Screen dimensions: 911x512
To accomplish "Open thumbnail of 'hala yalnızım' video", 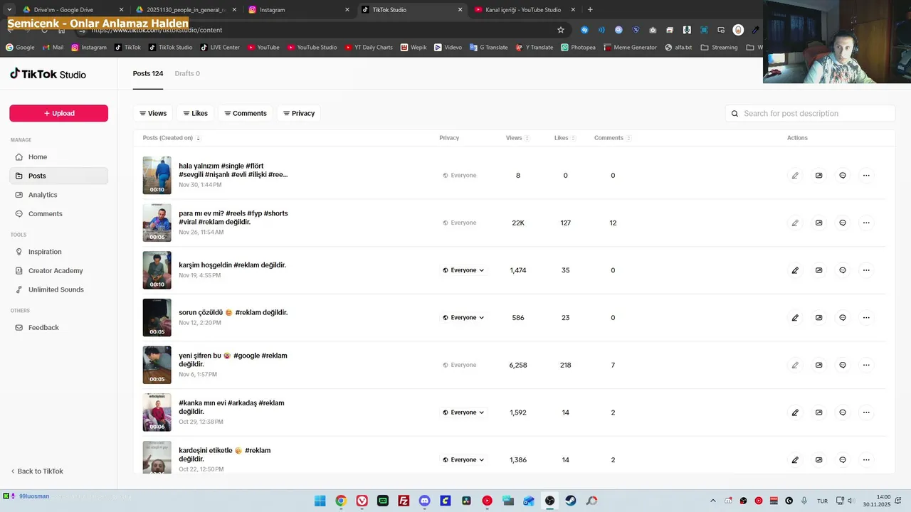I will tap(157, 176).
